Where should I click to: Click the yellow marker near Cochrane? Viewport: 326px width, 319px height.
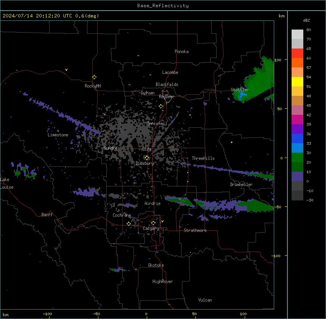pos(129,224)
